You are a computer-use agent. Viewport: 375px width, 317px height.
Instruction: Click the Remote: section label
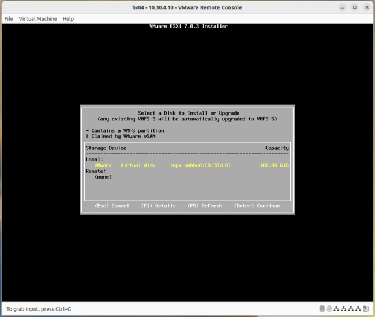click(96, 171)
